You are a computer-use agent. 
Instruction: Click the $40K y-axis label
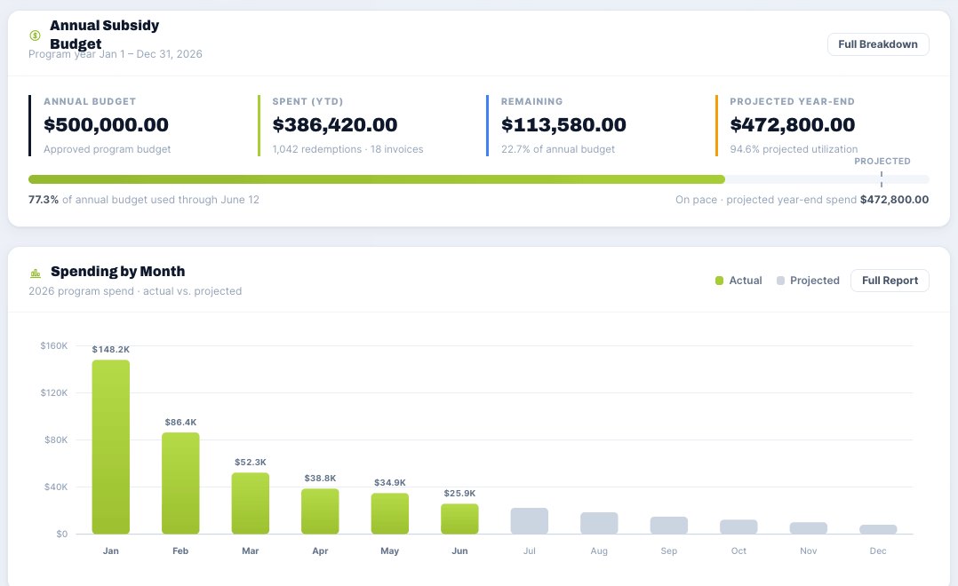(x=56, y=487)
